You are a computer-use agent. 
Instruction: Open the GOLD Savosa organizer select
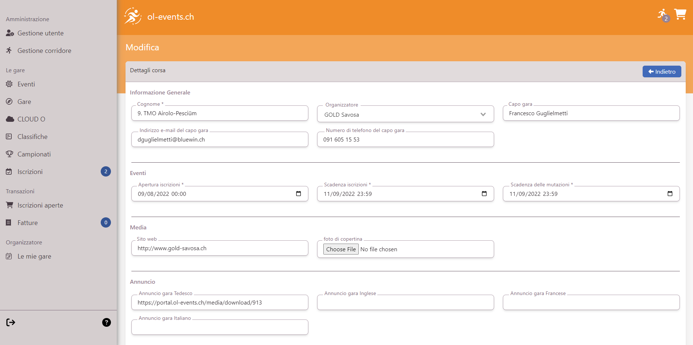click(x=405, y=114)
